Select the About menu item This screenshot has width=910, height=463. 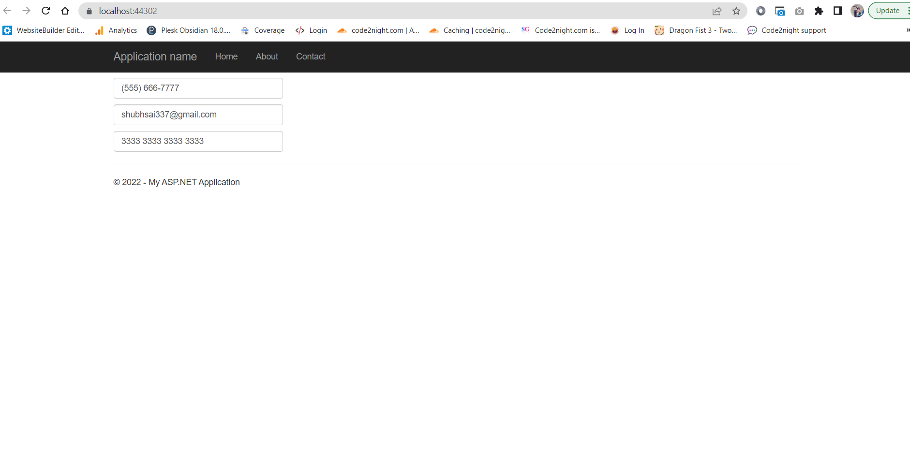pos(267,57)
